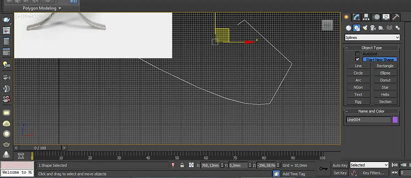
Task: Open the Selected key filter dropdown
Action: 369,165
